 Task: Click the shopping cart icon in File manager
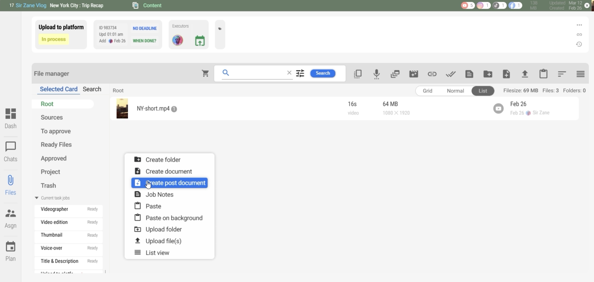point(205,73)
